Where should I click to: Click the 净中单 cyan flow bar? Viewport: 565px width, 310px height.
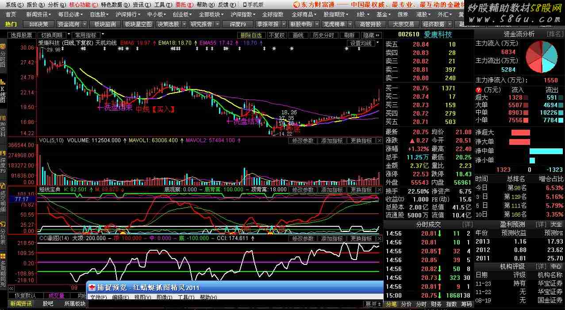point(546,151)
